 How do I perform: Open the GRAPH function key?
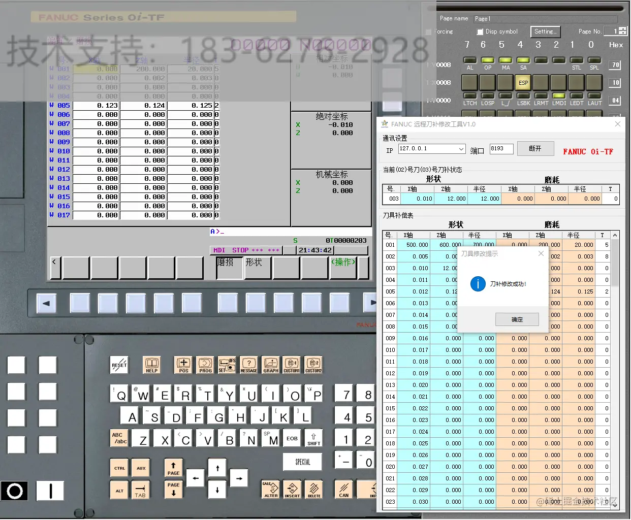tap(271, 365)
